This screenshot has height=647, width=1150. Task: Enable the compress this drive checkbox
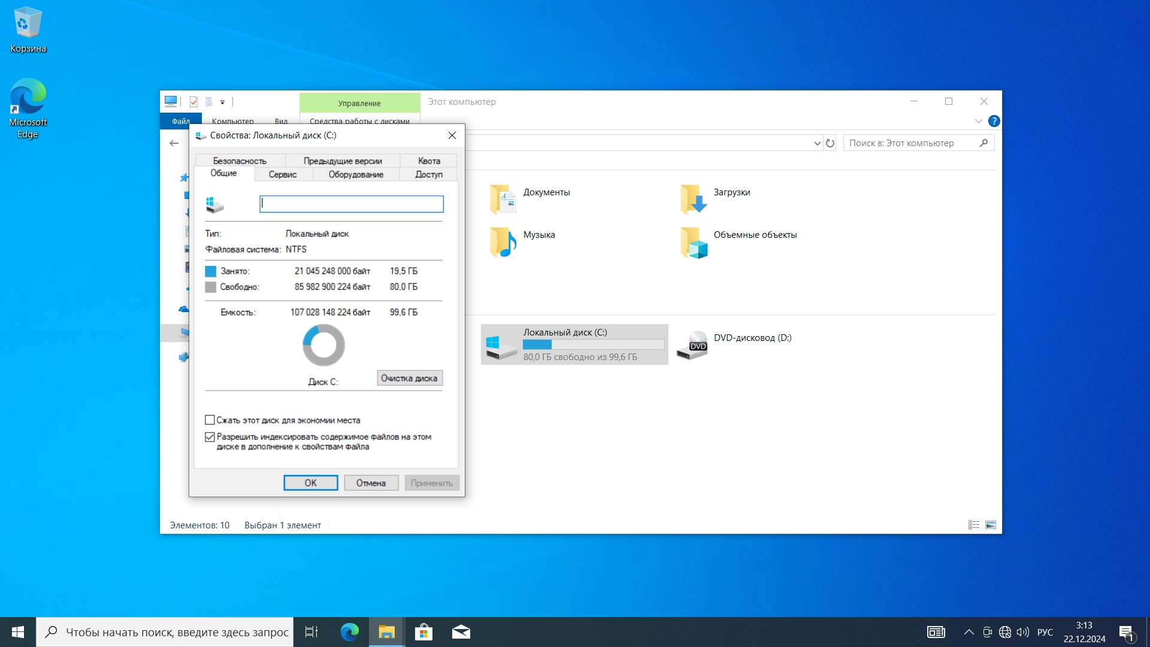pyautogui.click(x=210, y=420)
